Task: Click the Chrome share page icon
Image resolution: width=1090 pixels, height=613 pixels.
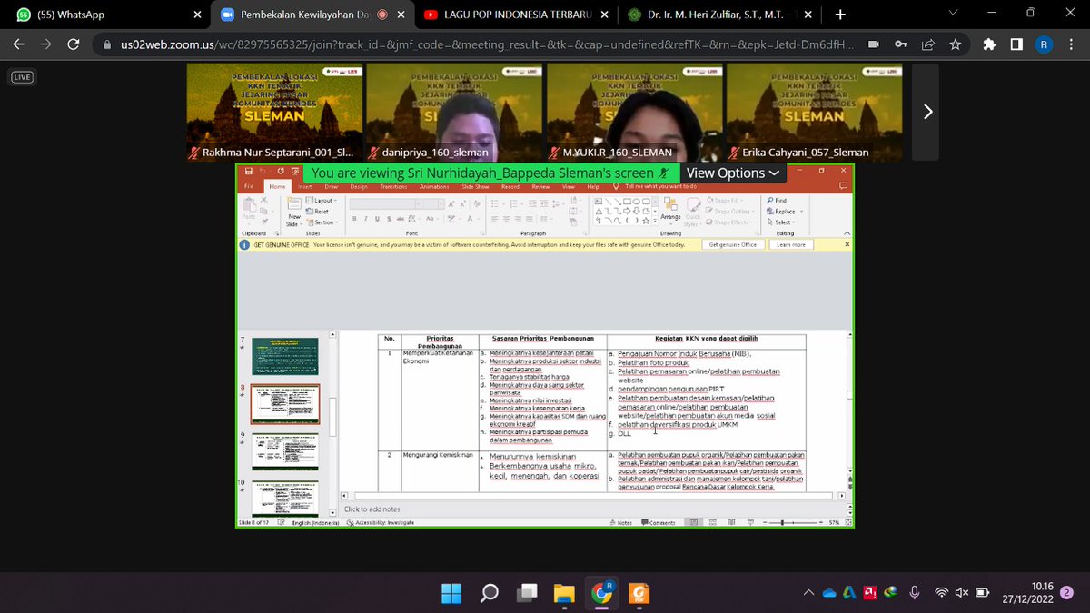Action: [x=928, y=44]
